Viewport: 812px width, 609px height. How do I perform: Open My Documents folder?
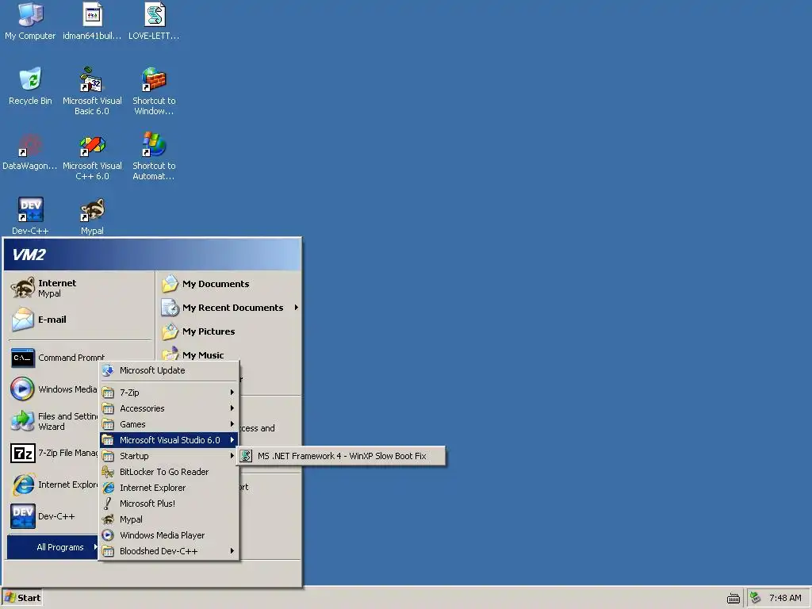tap(229, 284)
